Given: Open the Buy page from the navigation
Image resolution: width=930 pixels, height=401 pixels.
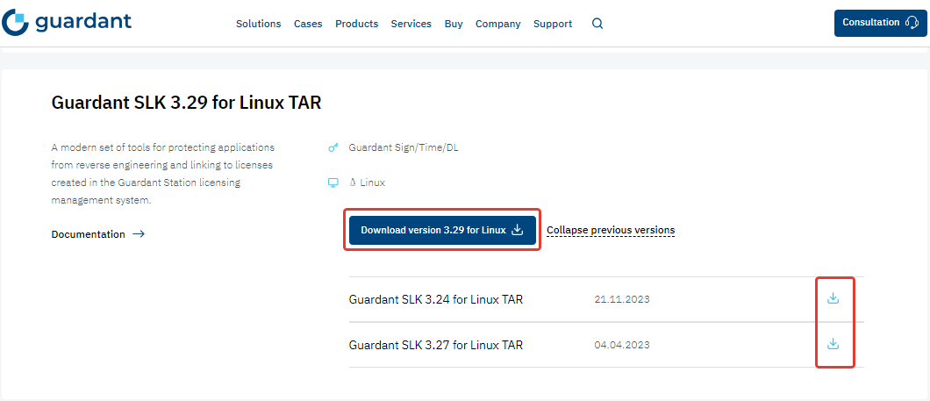Looking at the screenshot, I should [x=454, y=24].
